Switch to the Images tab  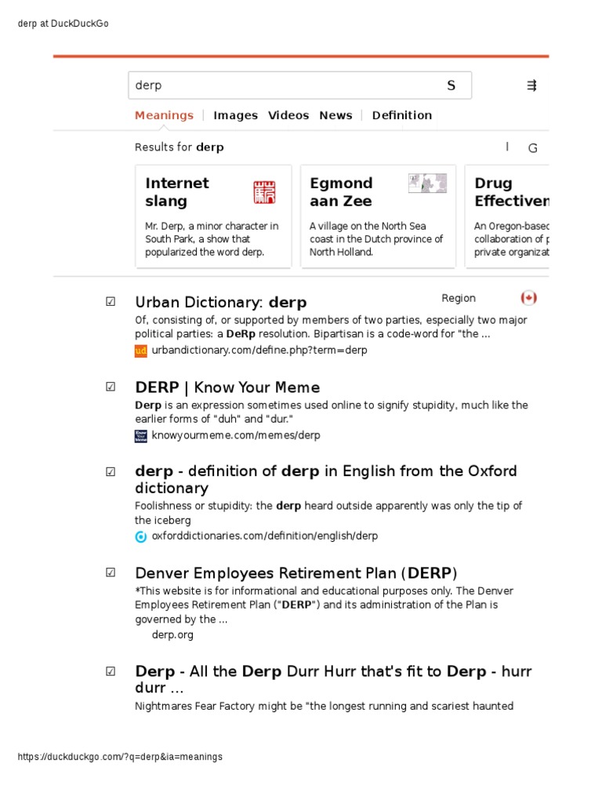pos(235,115)
